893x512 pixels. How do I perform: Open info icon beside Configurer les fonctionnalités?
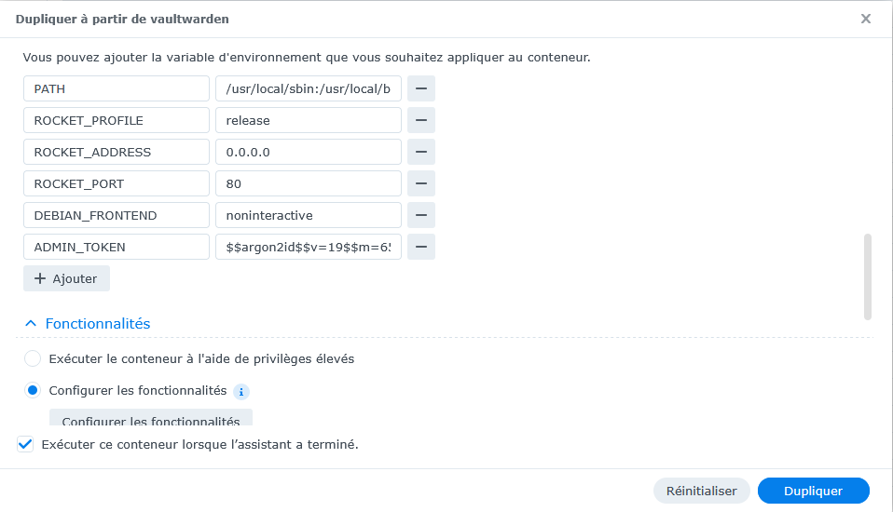click(x=241, y=391)
